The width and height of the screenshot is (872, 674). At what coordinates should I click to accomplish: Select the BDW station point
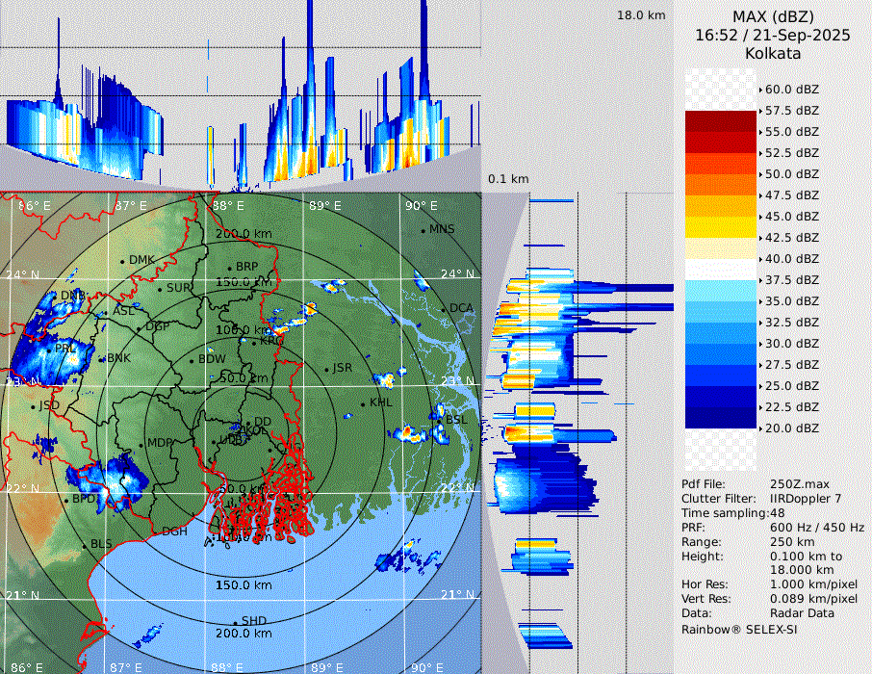pyautogui.click(x=192, y=360)
